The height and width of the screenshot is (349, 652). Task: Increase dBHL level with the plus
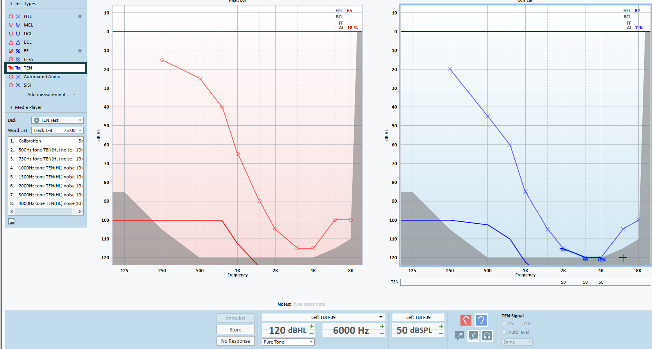click(312, 326)
